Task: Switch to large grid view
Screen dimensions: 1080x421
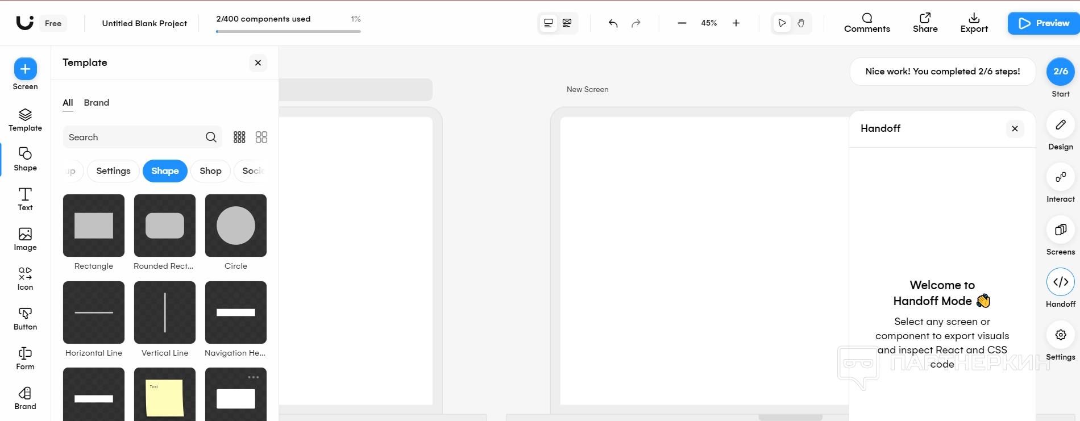Action: [261, 137]
